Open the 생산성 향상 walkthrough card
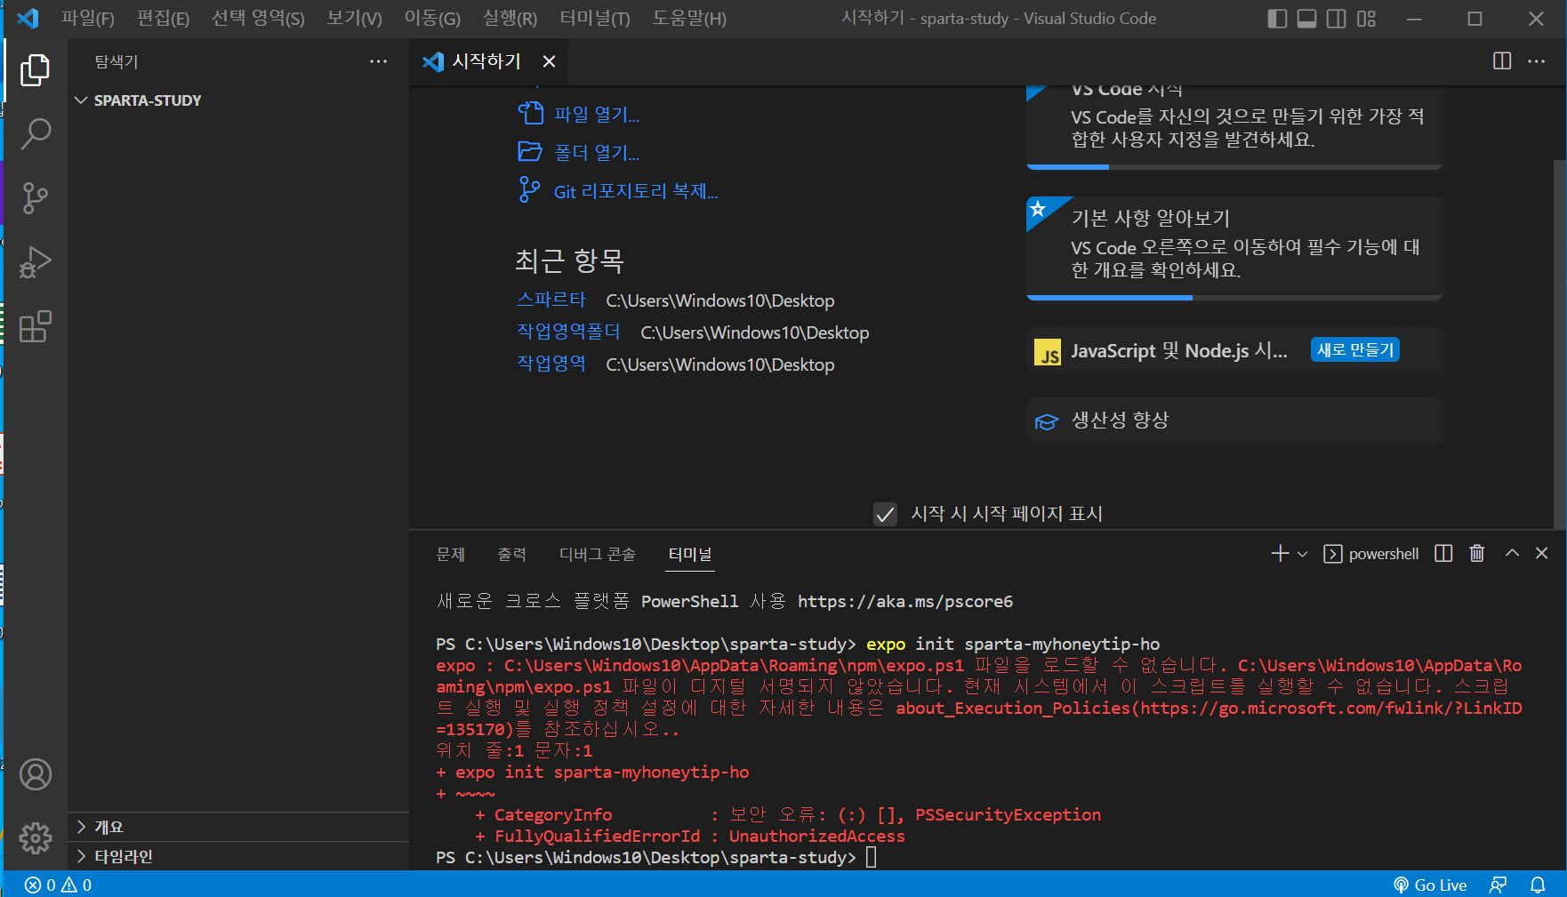Screen dimensions: 1567x897 [x=1234, y=420]
